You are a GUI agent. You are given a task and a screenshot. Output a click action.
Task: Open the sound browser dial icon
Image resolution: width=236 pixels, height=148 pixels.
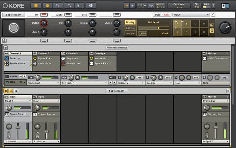[x=36, y=6]
